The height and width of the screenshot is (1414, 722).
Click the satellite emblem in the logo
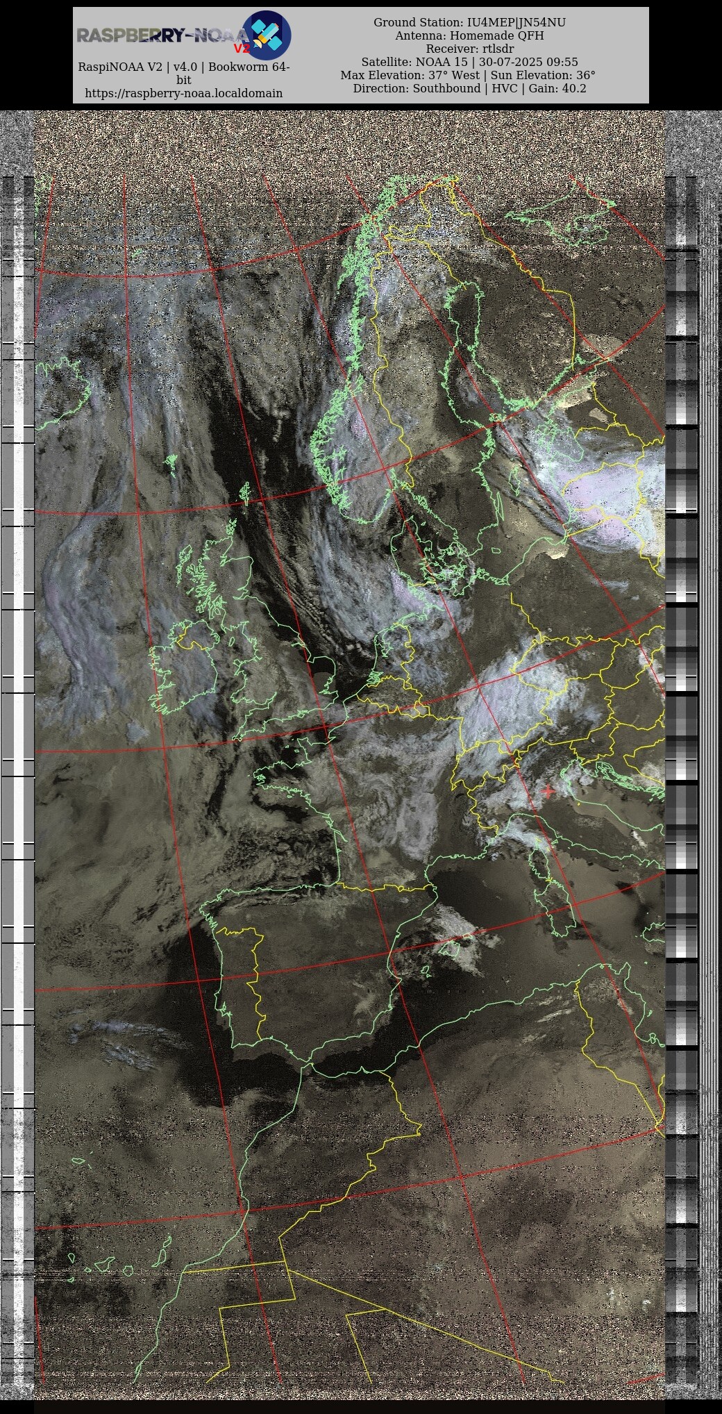pyautogui.click(x=266, y=35)
